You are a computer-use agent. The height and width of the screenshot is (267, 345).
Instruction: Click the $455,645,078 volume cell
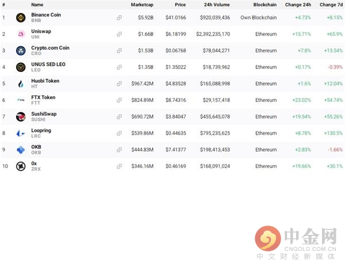click(215, 117)
